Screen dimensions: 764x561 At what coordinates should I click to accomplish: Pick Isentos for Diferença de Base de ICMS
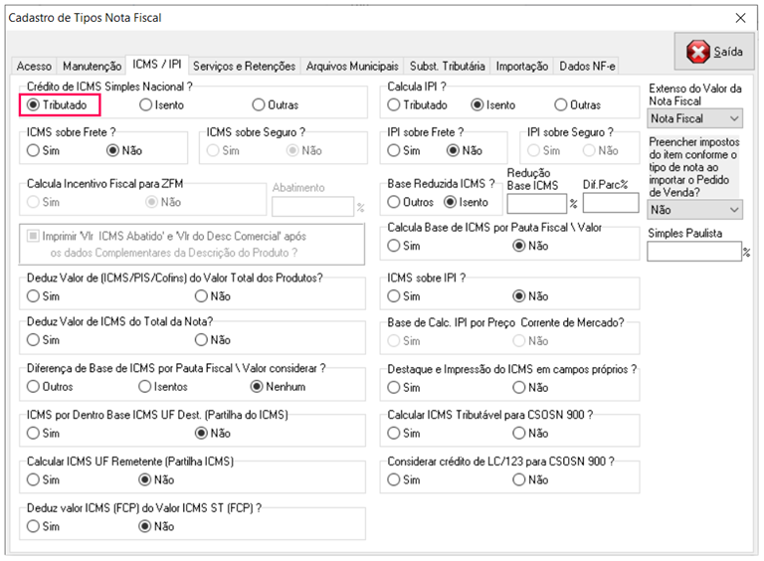click(146, 386)
